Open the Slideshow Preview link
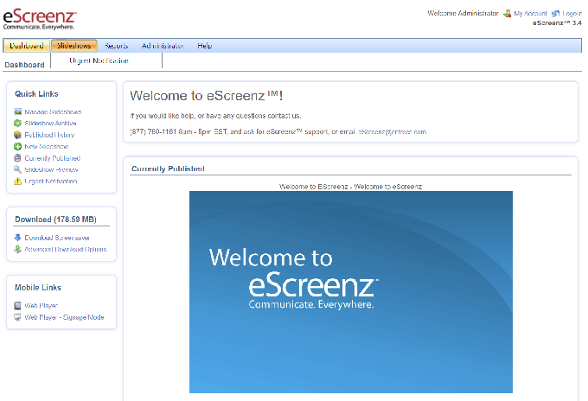 (x=51, y=169)
